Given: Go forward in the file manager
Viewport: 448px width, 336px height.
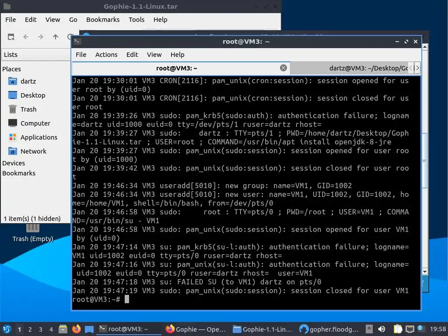Looking at the screenshot, I should pos(41,37).
